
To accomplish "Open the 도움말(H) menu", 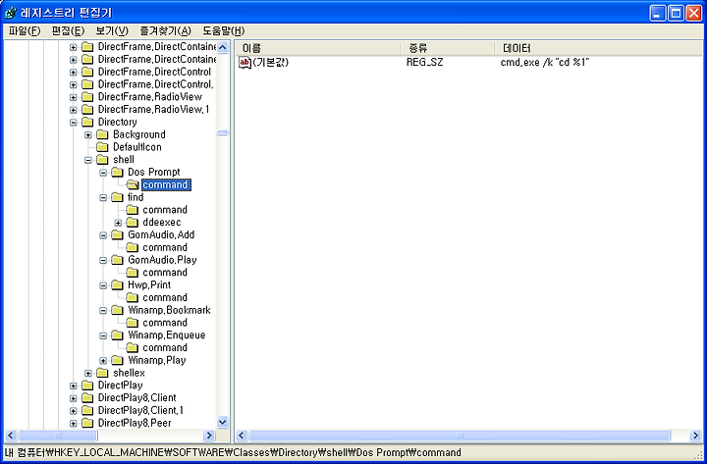I will click(x=223, y=31).
